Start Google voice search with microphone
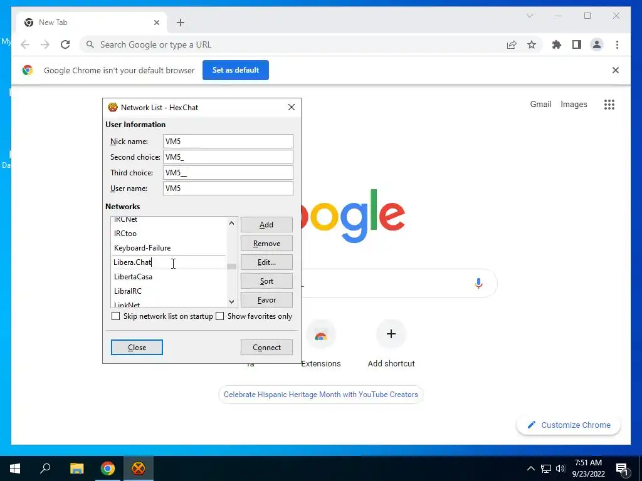Screen dimensions: 642x481 478,283
